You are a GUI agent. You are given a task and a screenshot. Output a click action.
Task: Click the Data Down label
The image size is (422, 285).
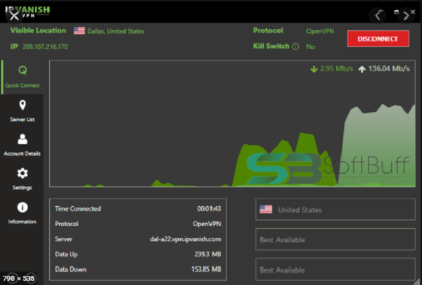tap(71, 270)
